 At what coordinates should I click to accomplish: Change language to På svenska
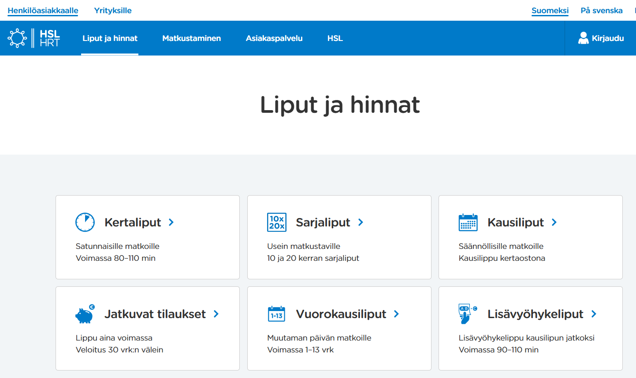[601, 11]
